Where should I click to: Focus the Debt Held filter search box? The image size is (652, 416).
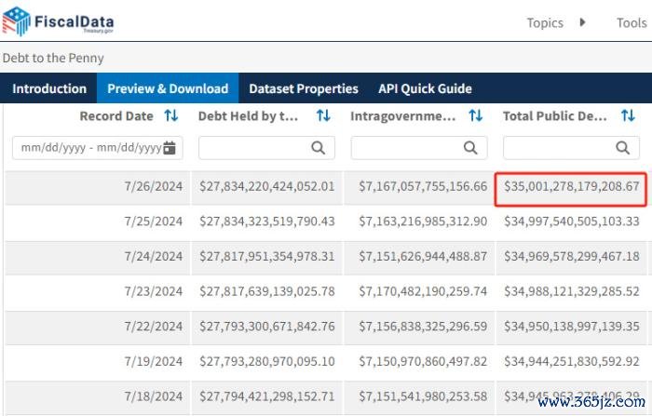tap(253, 148)
